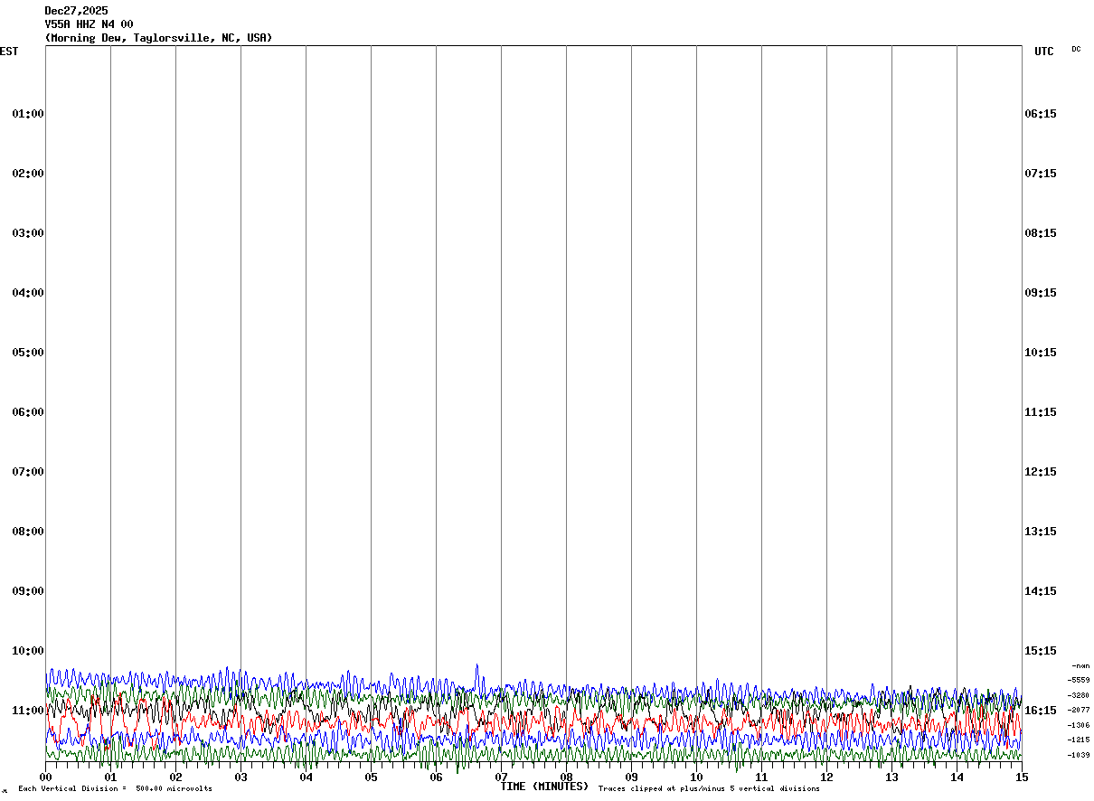Screen dimensions: 1094x801
Task: Click the UTC time label "11:15"
Action: pyautogui.click(x=1041, y=412)
